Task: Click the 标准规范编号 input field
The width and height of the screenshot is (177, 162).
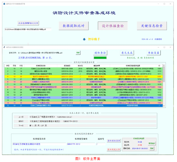Action: pos(81,144)
